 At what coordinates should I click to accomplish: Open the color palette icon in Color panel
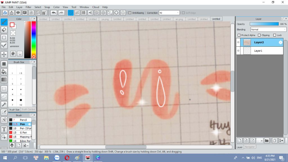coord(13,54)
